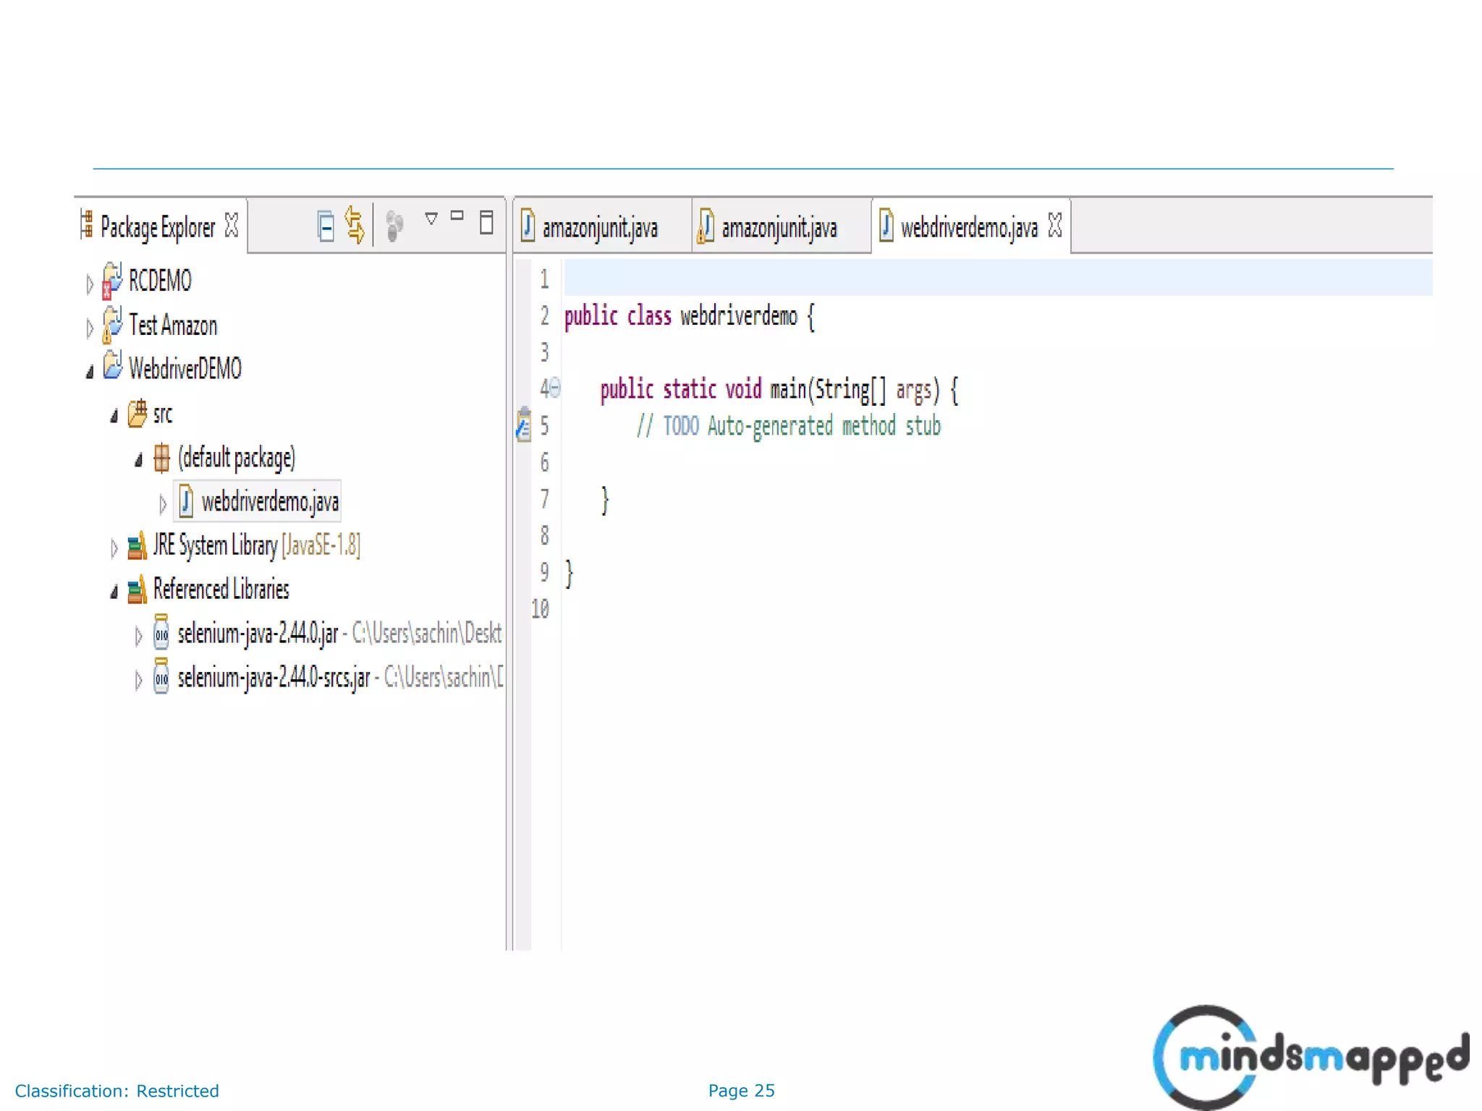Image resolution: width=1482 pixels, height=1111 pixels.
Task: Click selenium-java-2.44.0-srcs.jar jar icon
Action: click(161, 678)
